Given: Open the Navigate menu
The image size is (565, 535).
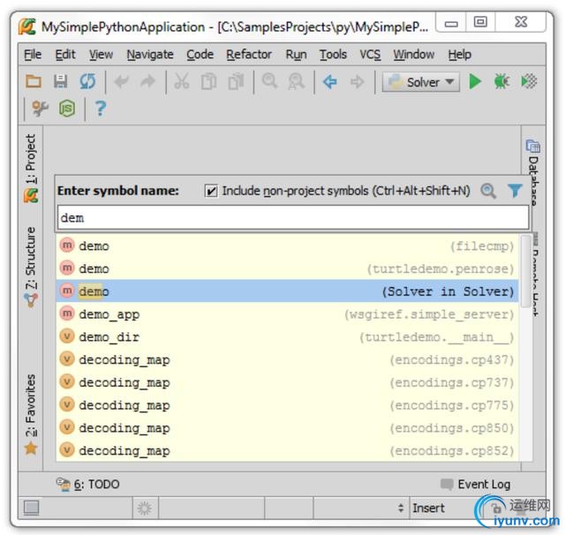Looking at the screenshot, I should [x=150, y=55].
